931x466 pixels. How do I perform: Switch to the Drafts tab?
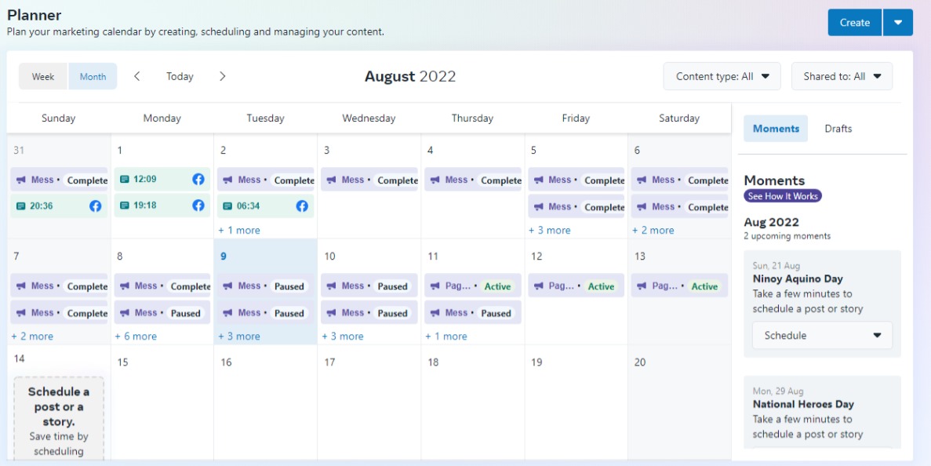[x=838, y=129]
